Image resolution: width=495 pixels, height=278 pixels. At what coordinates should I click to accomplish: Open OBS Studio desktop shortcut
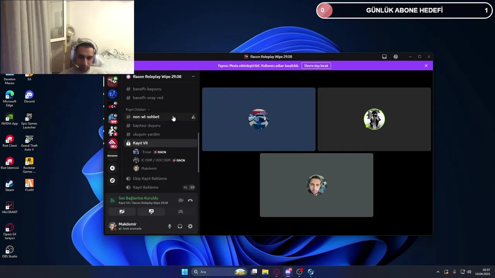coord(10,252)
